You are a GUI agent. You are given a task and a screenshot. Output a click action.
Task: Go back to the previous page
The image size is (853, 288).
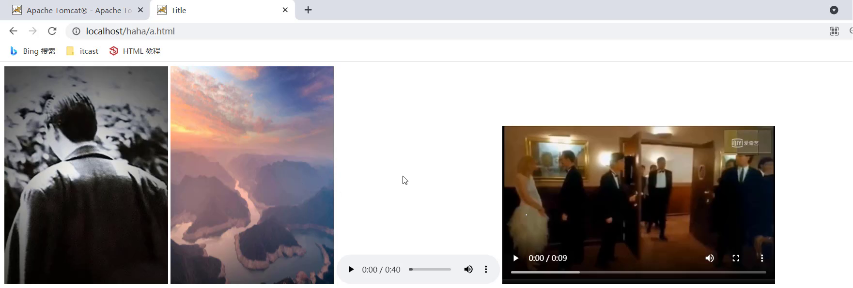(13, 31)
